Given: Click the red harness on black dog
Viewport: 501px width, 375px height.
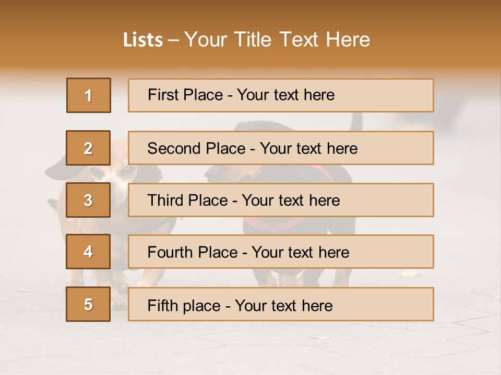Looking at the screenshot, I should click(271, 224).
